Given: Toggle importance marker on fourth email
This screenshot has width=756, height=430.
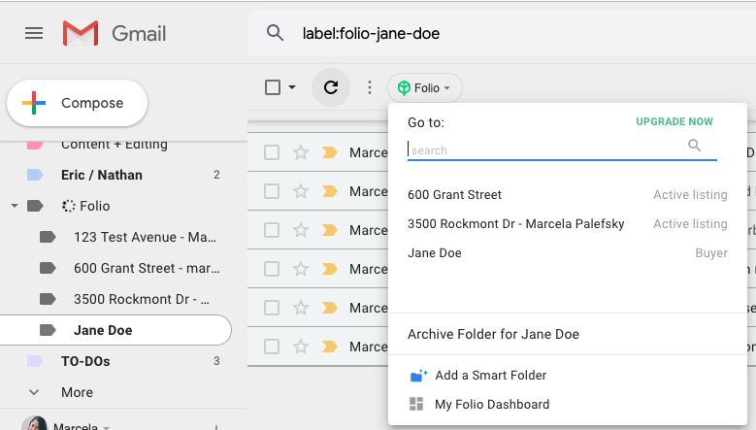Looking at the screenshot, I should 330,269.
